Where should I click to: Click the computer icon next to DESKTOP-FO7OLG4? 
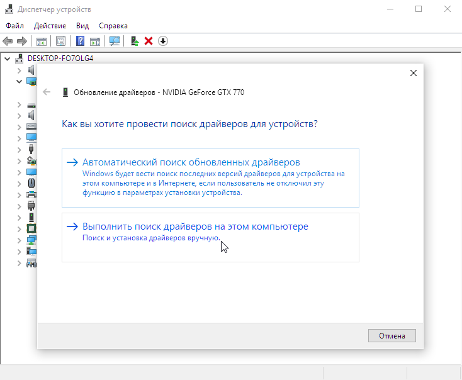coord(19,59)
